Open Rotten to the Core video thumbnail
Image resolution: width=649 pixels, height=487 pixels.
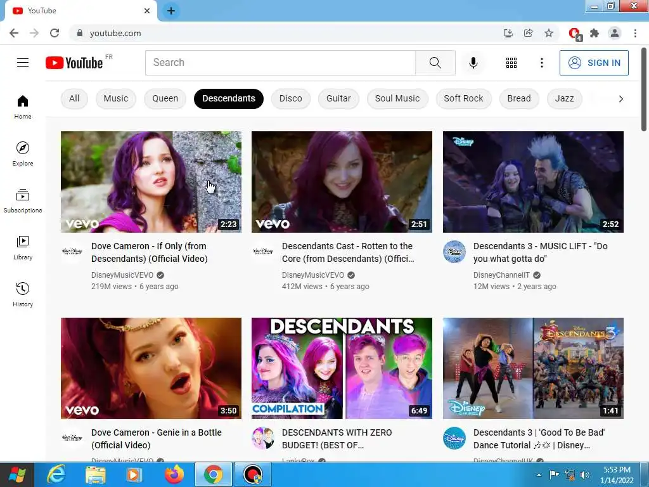(342, 182)
